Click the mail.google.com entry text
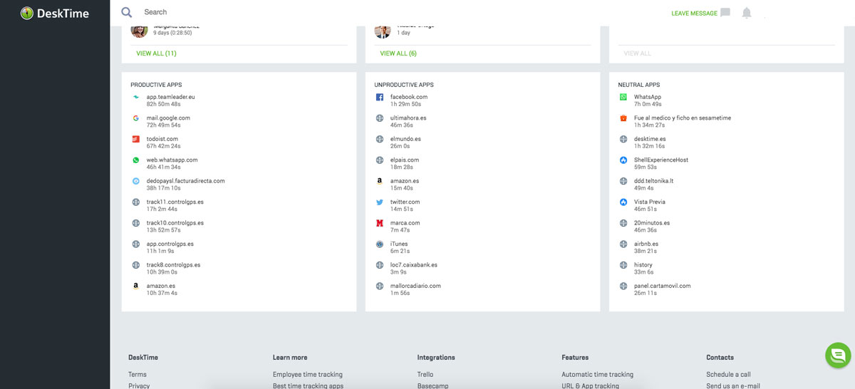This screenshot has width=855, height=389. [x=168, y=118]
